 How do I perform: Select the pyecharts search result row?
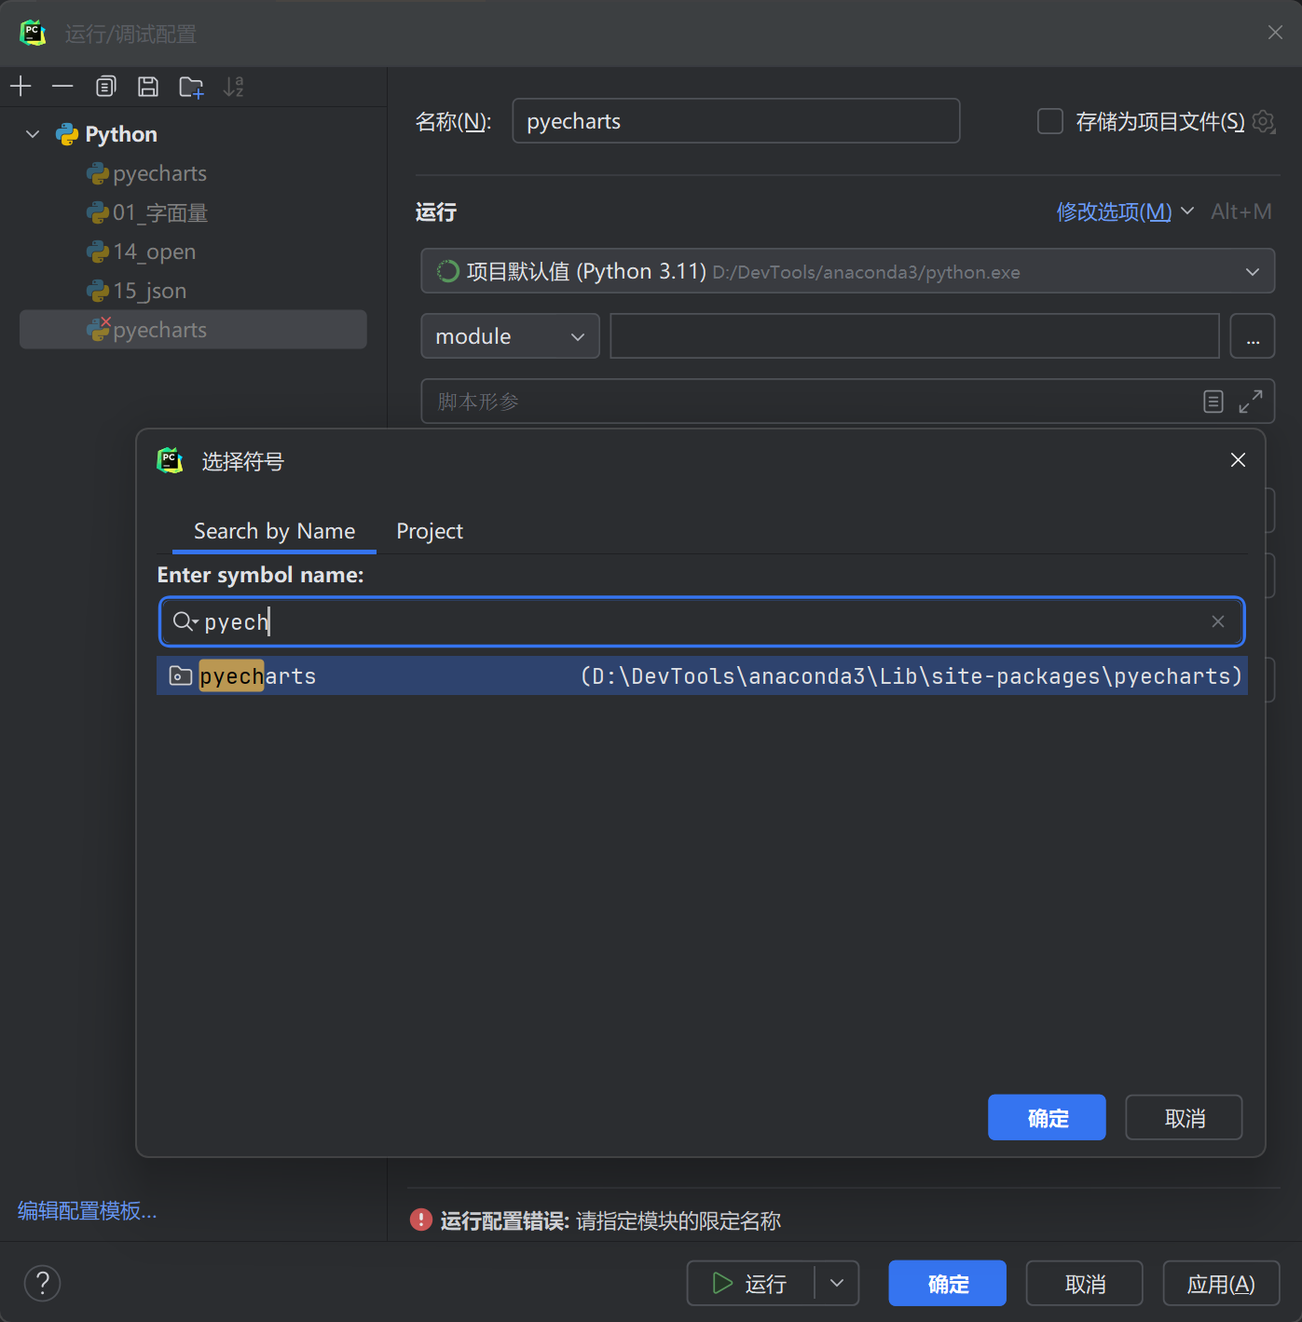702,675
